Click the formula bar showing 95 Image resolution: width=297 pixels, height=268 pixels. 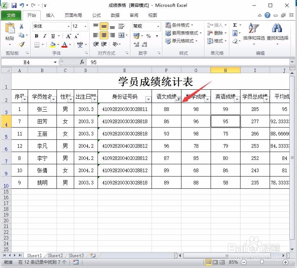coord(188,62)
